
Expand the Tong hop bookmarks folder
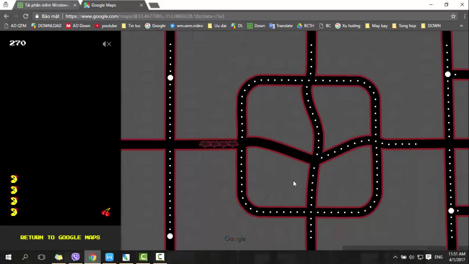[x=404, y=26]
